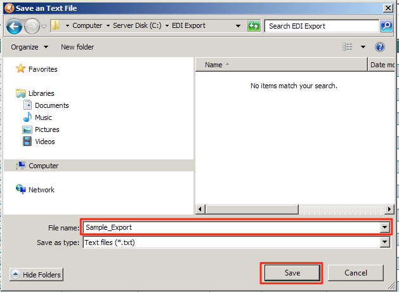Open the Pictures library

(47, 129)
